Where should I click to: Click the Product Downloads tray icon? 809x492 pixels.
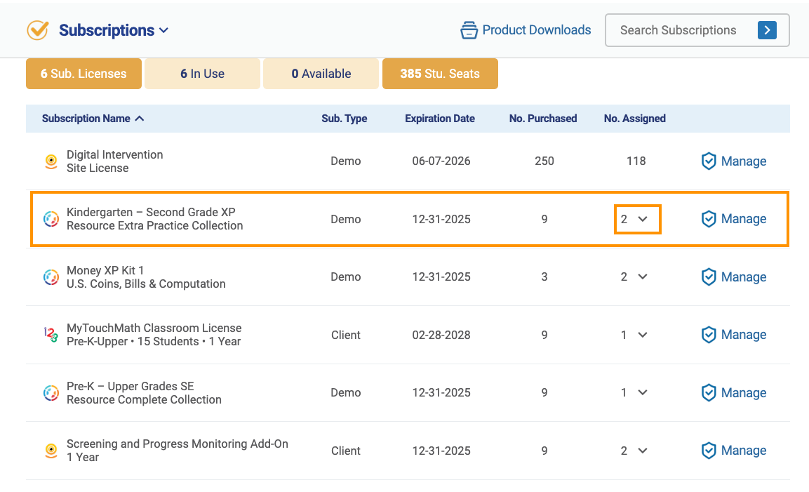469,30
